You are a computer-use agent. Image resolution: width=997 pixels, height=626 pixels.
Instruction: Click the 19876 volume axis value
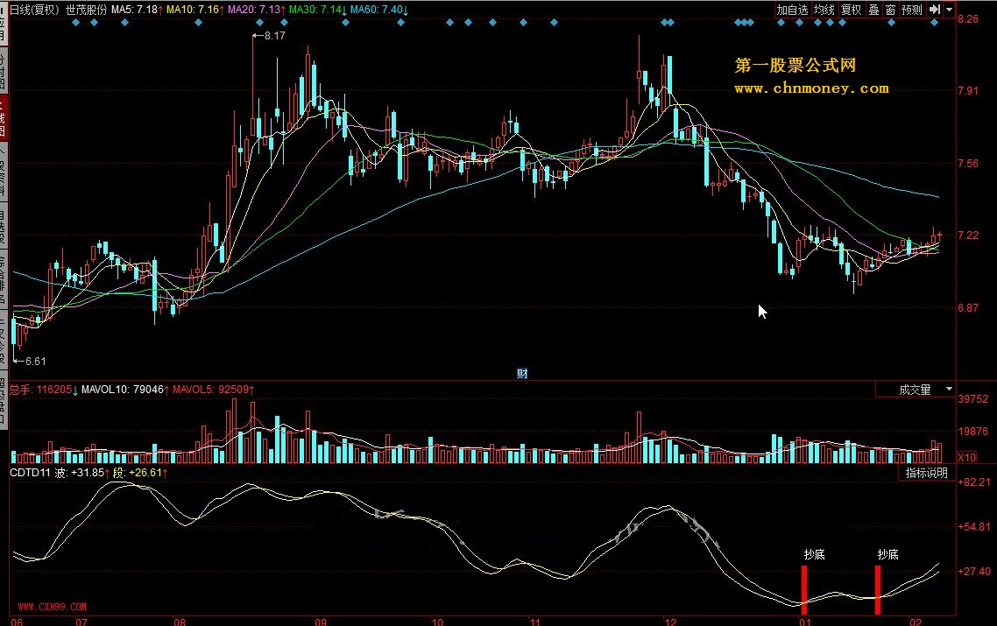click(x=973, y=432)
